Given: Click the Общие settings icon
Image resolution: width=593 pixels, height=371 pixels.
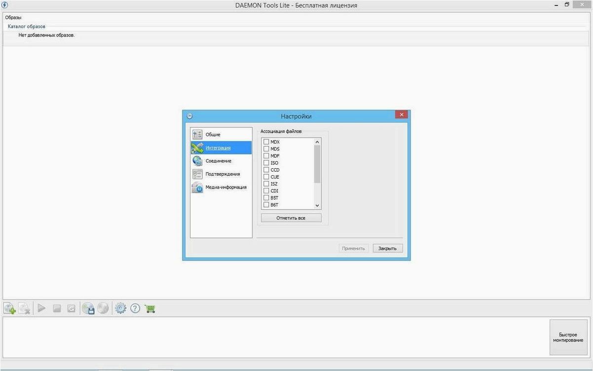Looking at the screenshot, I should pos(197,134).
